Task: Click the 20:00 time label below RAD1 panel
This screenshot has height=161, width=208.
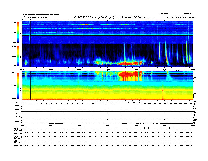Action: (164, 69)
